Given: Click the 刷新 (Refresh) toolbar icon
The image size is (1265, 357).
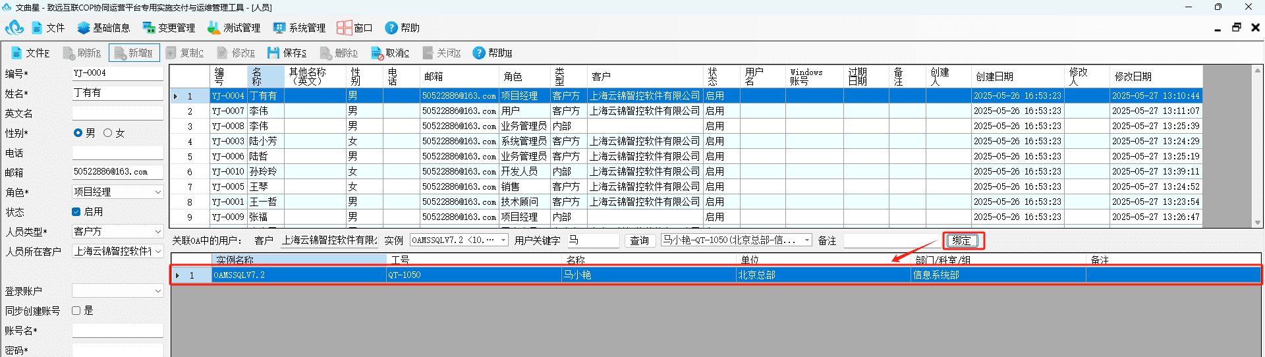Looking at the screenshot, I should (x=69, y=53).
